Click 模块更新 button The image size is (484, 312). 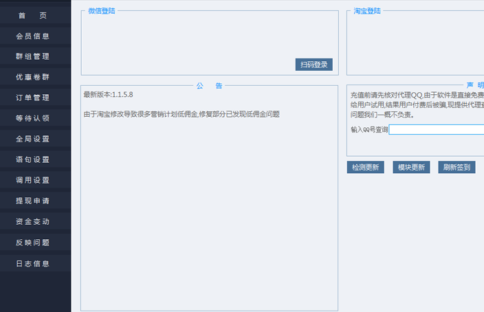(x=410, y=167)
